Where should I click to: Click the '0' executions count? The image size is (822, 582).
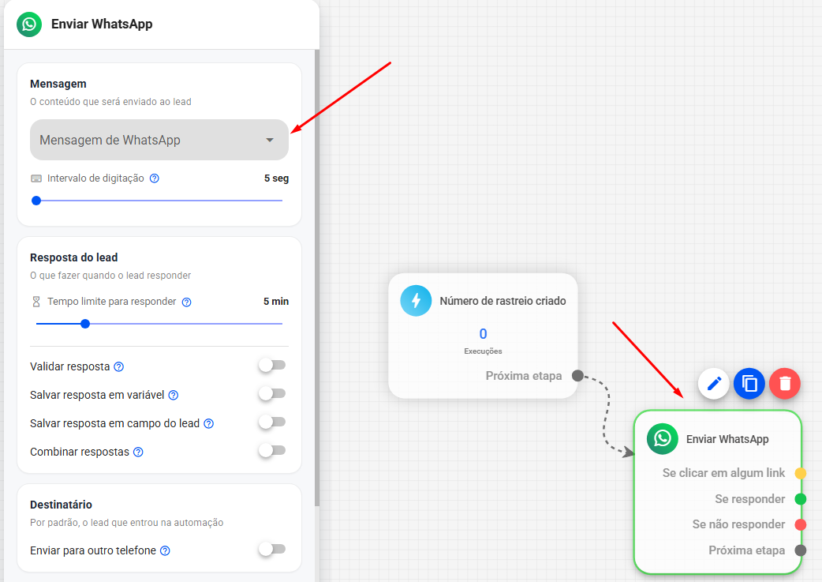pyautogui.click(x=484, y=334)
